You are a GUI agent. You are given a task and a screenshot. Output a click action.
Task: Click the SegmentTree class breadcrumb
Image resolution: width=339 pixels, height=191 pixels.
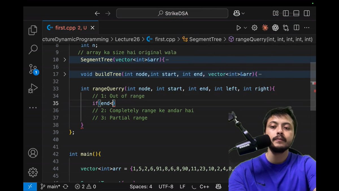click(202, 39)
